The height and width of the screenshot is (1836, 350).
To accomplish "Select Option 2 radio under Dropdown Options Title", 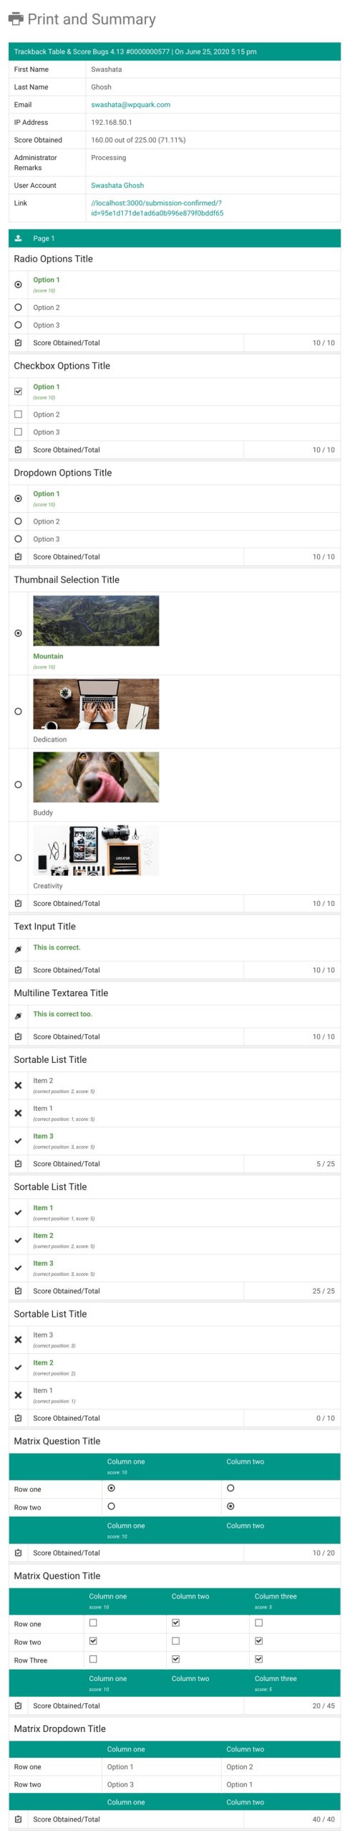I will (18, 521).
